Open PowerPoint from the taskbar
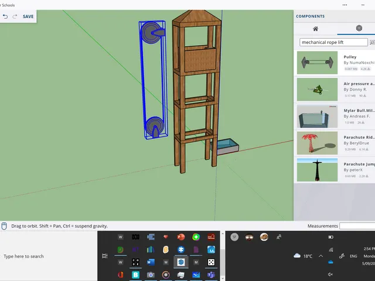This screenshot has width=375, height=281. pos(181,237)
